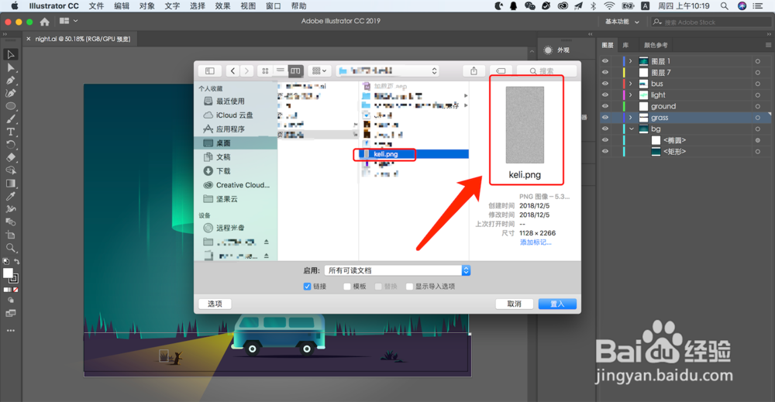
Task: Toggle the 显示导入选项 checkbox
Action: pyautogui.click(x=409, y=287)
